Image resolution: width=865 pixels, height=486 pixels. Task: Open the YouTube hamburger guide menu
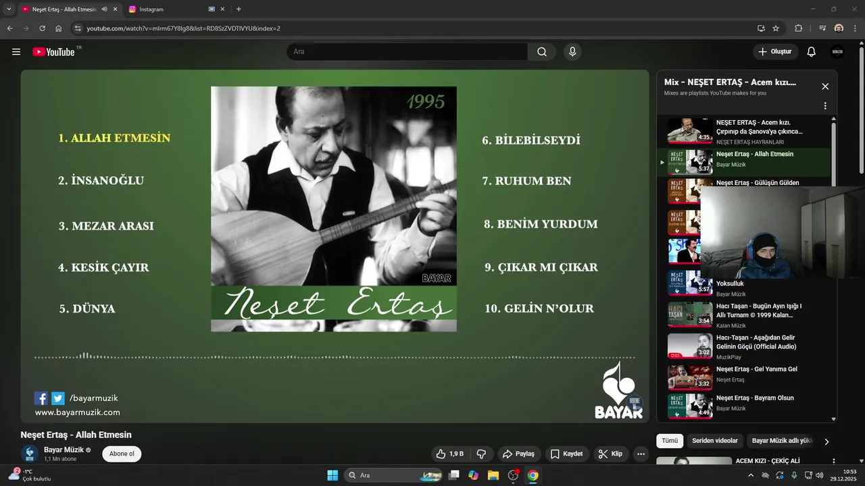[x=16, y=52]
